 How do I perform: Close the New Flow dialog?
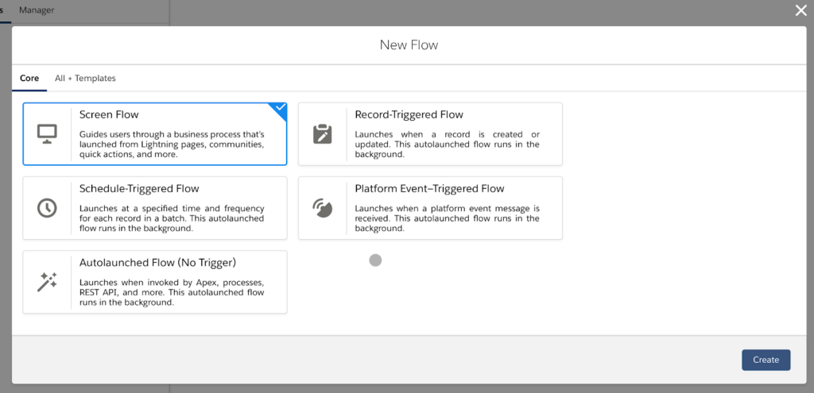click(x=801, y=10)
